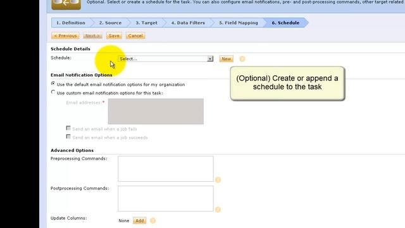
Task: Click help icon next to Add button
Action: [x=153, y=220]
